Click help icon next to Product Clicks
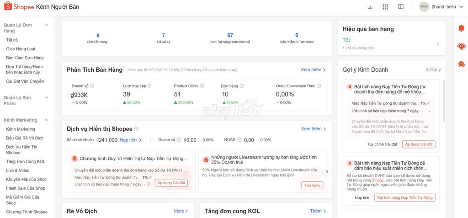The width and height of the screenshot is (468, 218). point(202,86)
